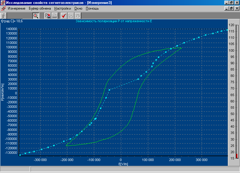This screenshot has height=173, width=240.
Task: Maximize/restore the main application window
Action: point(231,3)
